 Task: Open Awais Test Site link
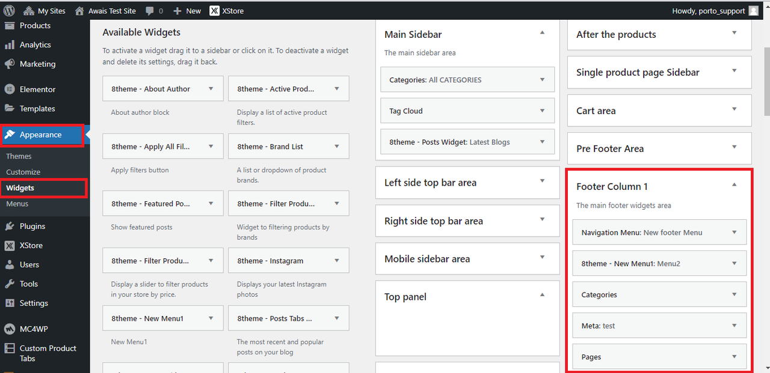112,11
